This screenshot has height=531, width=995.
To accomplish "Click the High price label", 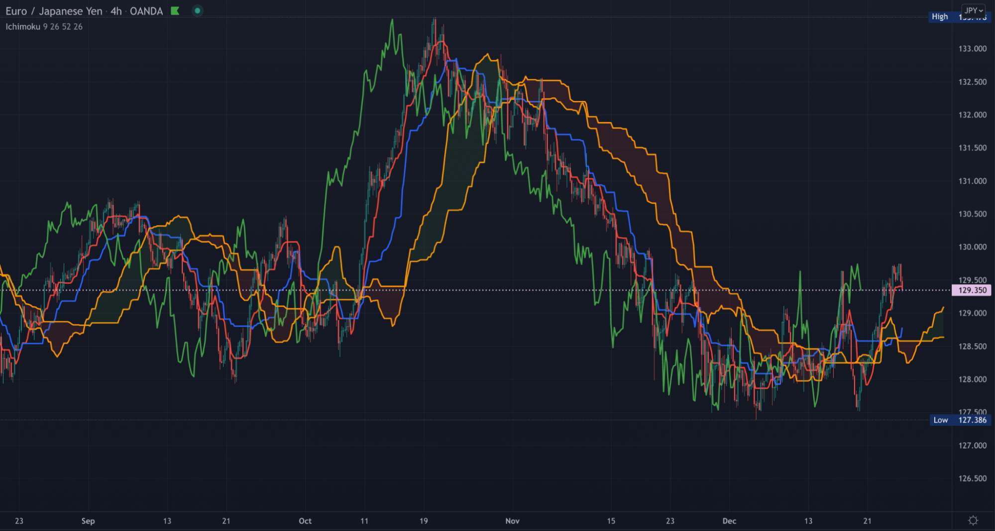I will [x=940, y=17].
